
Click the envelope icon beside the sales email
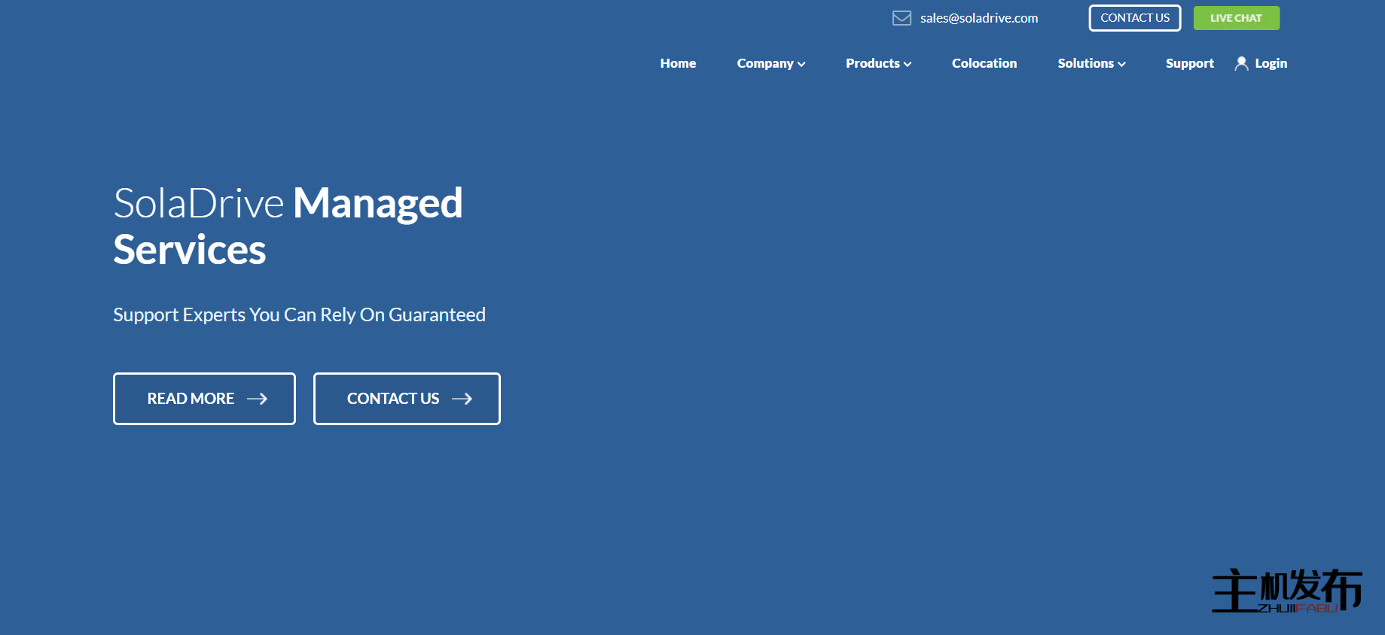[901, 18]
